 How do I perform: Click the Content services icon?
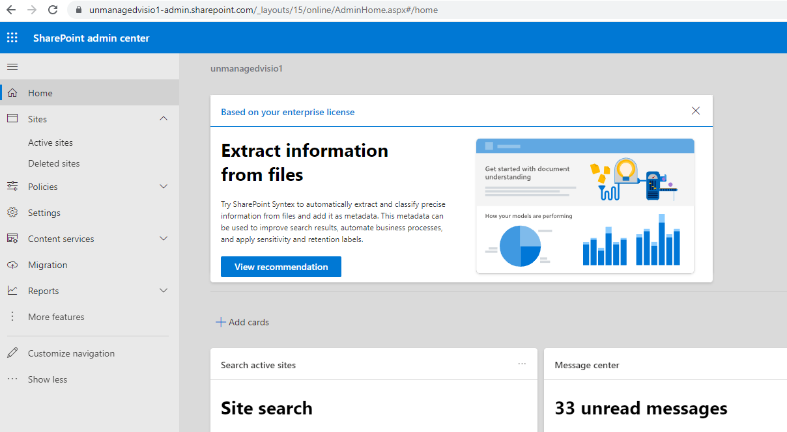click(x=12, y=239)
